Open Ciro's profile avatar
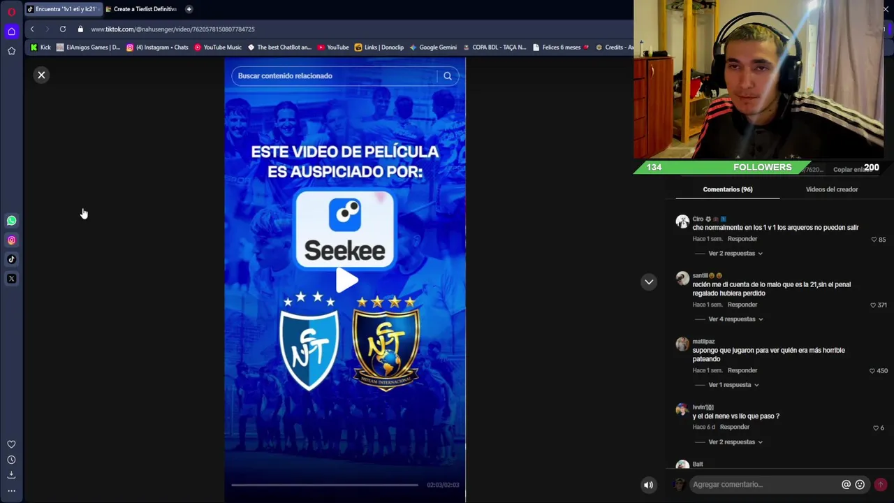The width and height of the screenshot is (894, 503). 682,222
